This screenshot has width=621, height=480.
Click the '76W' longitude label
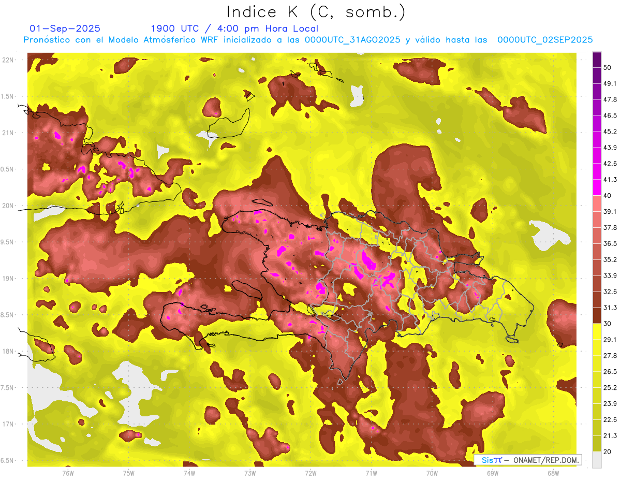pyautogui.click(x=68, y=473)
